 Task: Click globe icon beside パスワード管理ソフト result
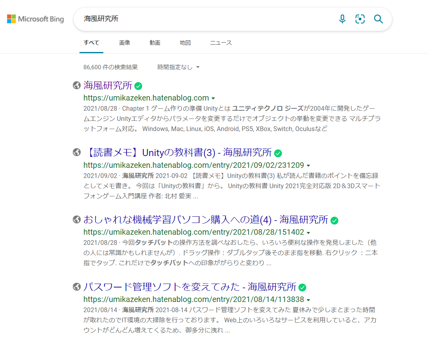coord(77,287)
